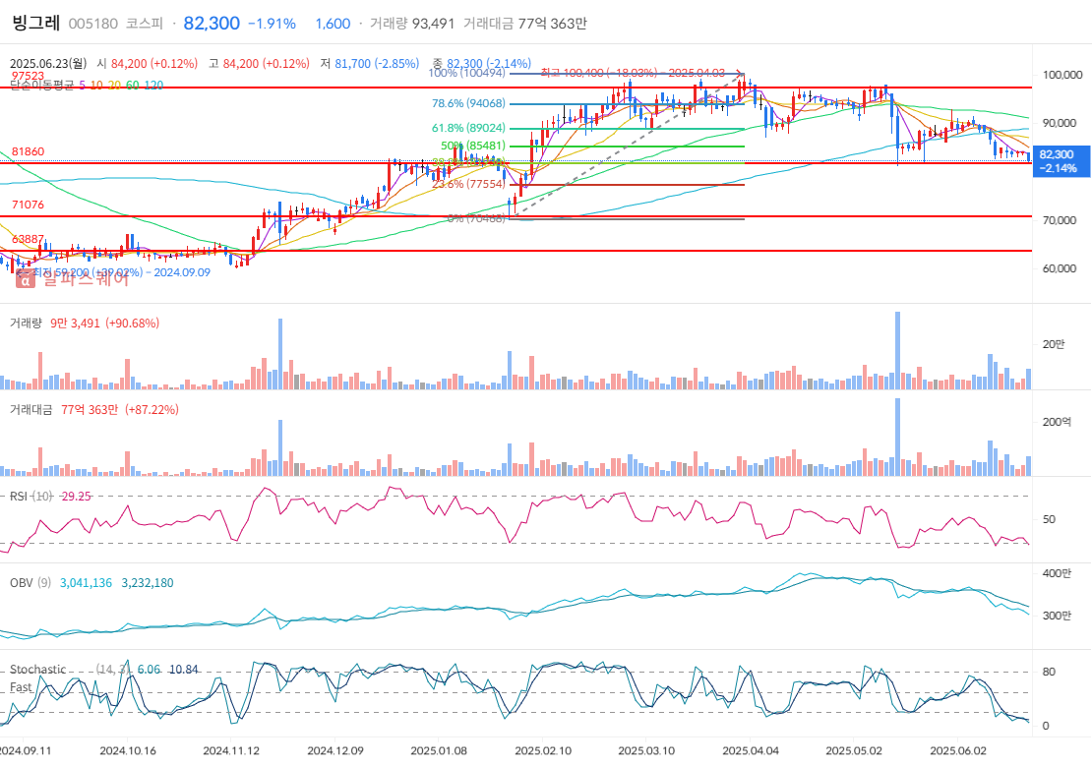This screenshot has width=1092, height=765.
Task: Click the open price 시 84,200
Action: click(147, 63)
